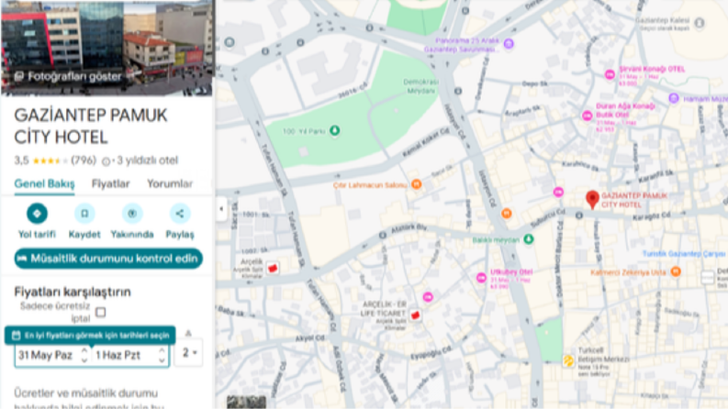Open the guest count dropdown showing 2
The height and width of the screenshot is (409, 728).
coord(189,353)
